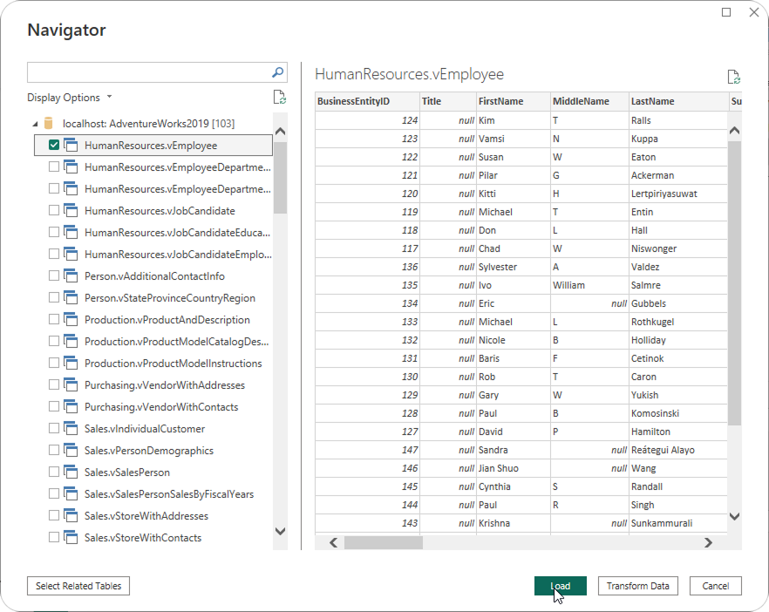This screenshot has width=769, height=612.
Task: Click the refresh icon beside Display Options
Action: point(279,98)
